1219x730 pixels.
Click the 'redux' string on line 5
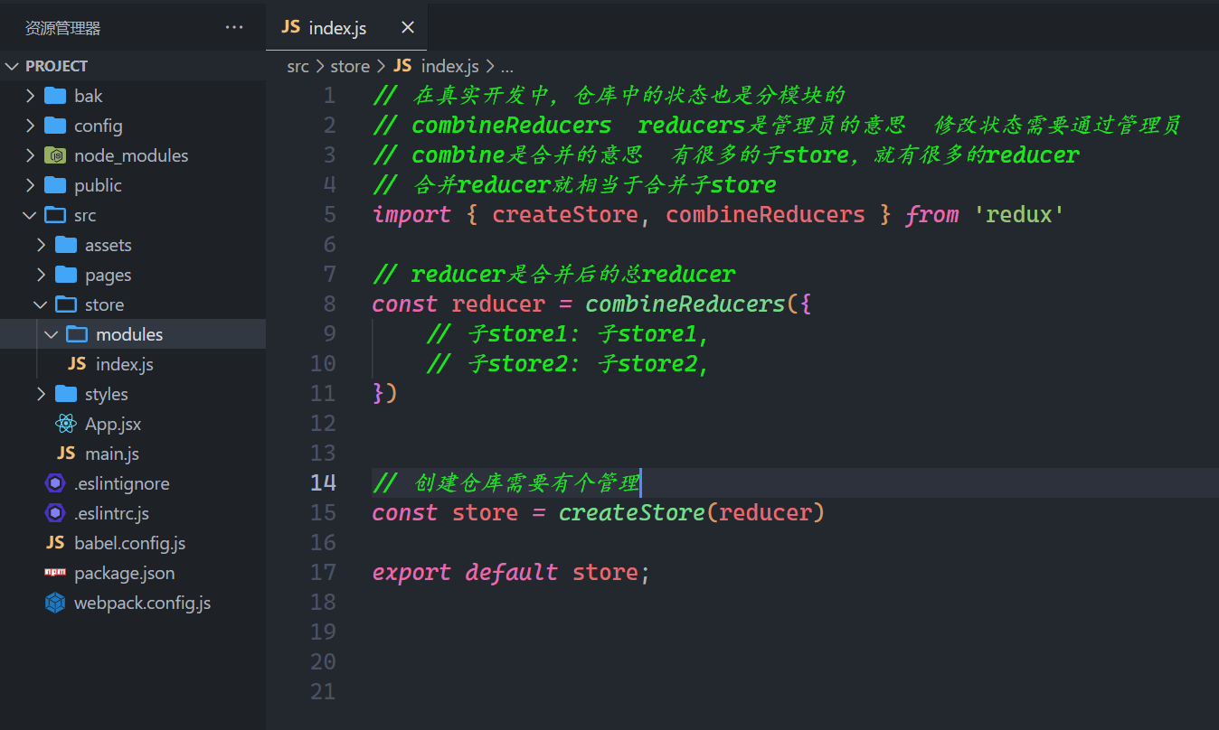1019,214
